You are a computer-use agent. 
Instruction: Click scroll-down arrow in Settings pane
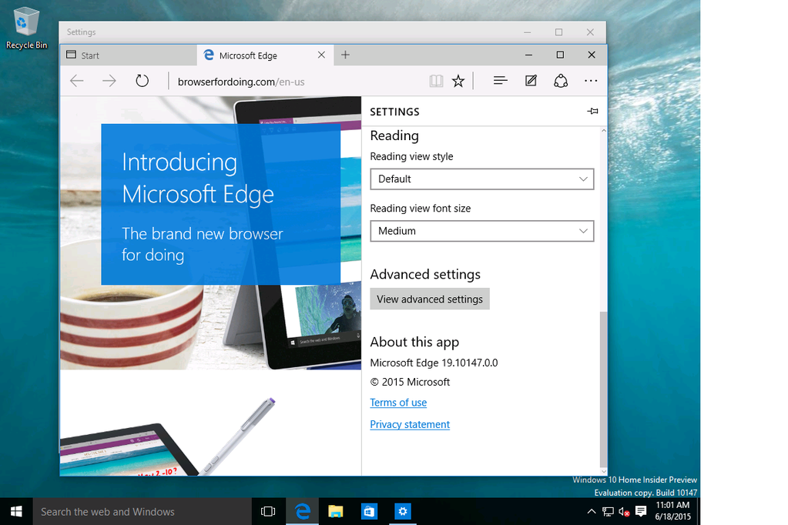[x=604, y=471]
